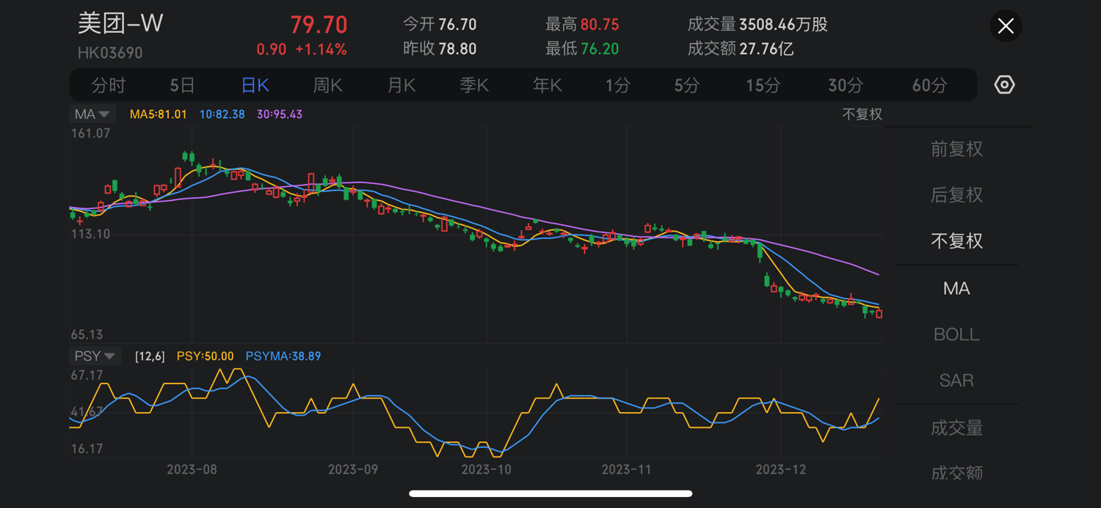1101x508 pixels.
Task: Keep 不复权 price adjustment selected
Action: click(956, 240)
